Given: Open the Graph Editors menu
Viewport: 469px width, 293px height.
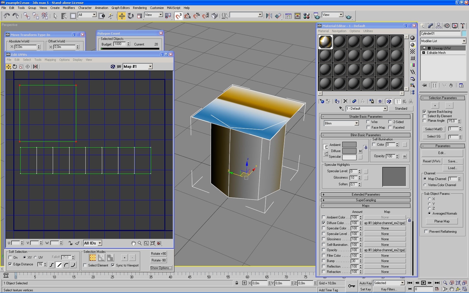Looking at the screenshot, I should click(x=120, y=8).
